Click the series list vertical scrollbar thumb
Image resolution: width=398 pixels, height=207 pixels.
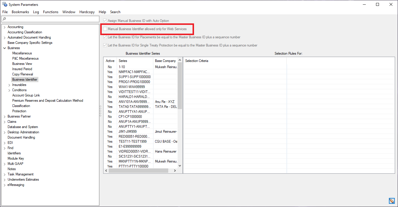(x=180, y=85)
